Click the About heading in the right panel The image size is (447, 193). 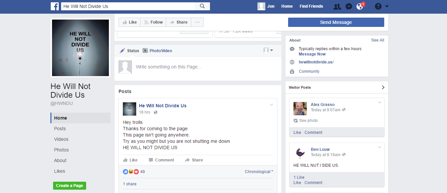pos(295,40)
